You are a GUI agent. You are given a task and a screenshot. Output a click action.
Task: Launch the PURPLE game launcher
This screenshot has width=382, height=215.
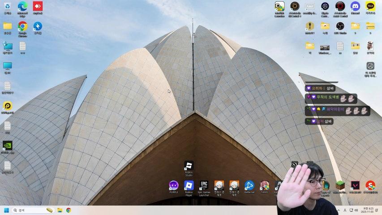pos(173,185)
